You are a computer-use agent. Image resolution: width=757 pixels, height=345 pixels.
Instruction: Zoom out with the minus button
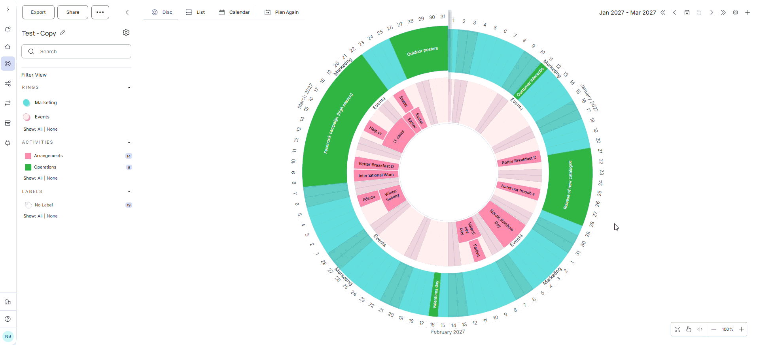(714, 329)
